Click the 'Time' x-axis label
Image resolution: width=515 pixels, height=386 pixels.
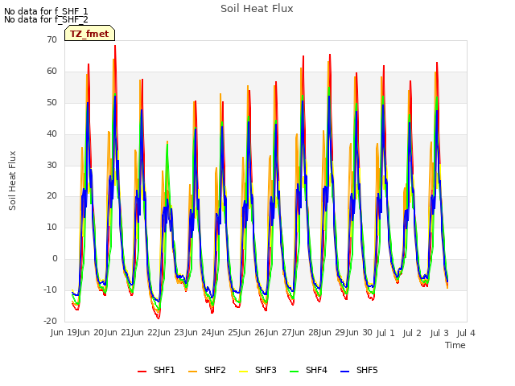point(455,345)
